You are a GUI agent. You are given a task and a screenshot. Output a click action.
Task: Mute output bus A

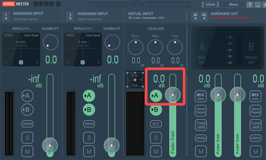[201, 151]
